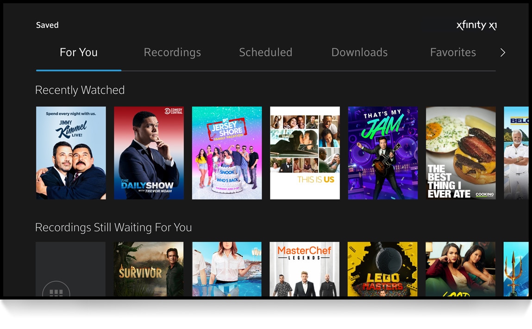Viewport: 532px width, 329px height.
Task: Open MasterChef Legends recording
Action: (305, 269)
